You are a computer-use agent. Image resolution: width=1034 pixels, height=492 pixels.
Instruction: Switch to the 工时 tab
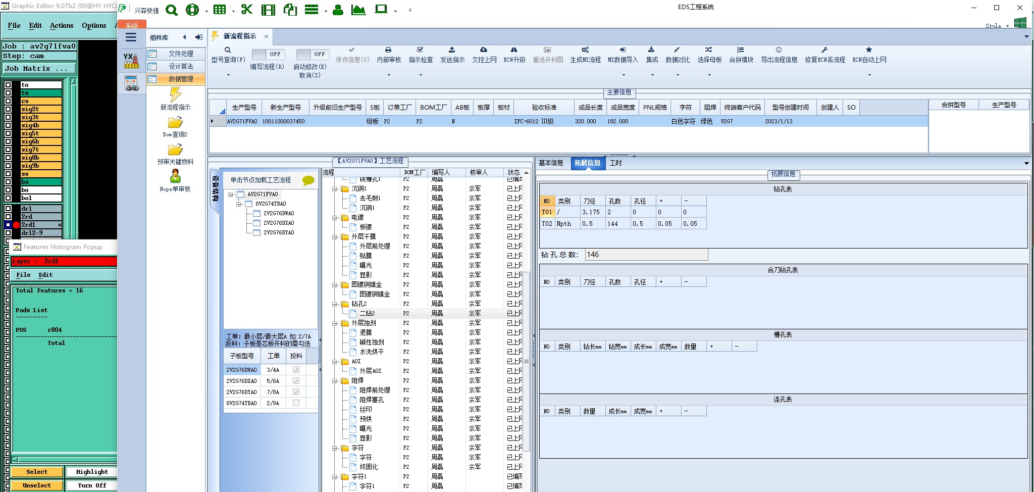tap(616, 163)
